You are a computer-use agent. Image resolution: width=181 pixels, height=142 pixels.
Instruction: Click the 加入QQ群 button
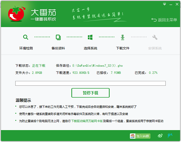140,136
